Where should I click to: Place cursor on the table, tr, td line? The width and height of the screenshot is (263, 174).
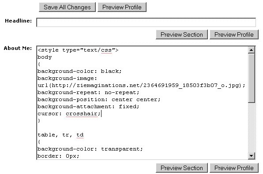60,135
